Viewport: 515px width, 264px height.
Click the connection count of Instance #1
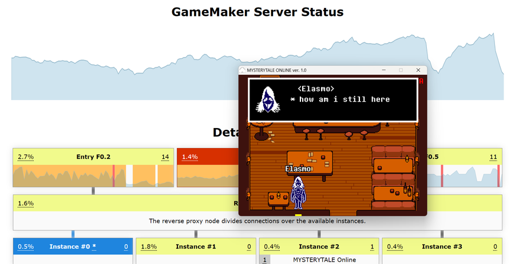pyautogui.click(x=249, y=247)
